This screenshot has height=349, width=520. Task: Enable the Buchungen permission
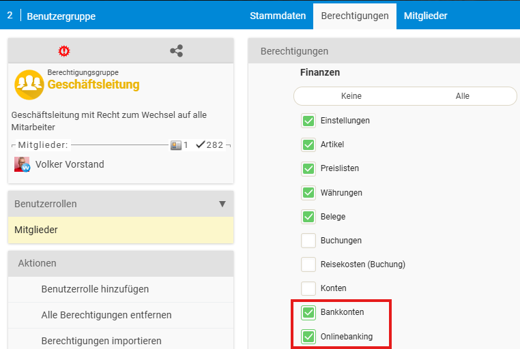coord(308,241)
